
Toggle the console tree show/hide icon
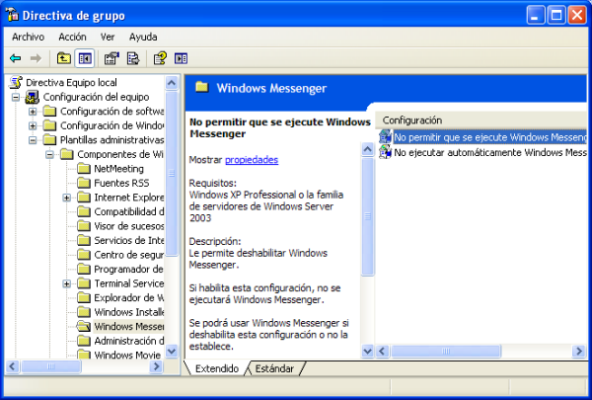[x=85, y=58]
